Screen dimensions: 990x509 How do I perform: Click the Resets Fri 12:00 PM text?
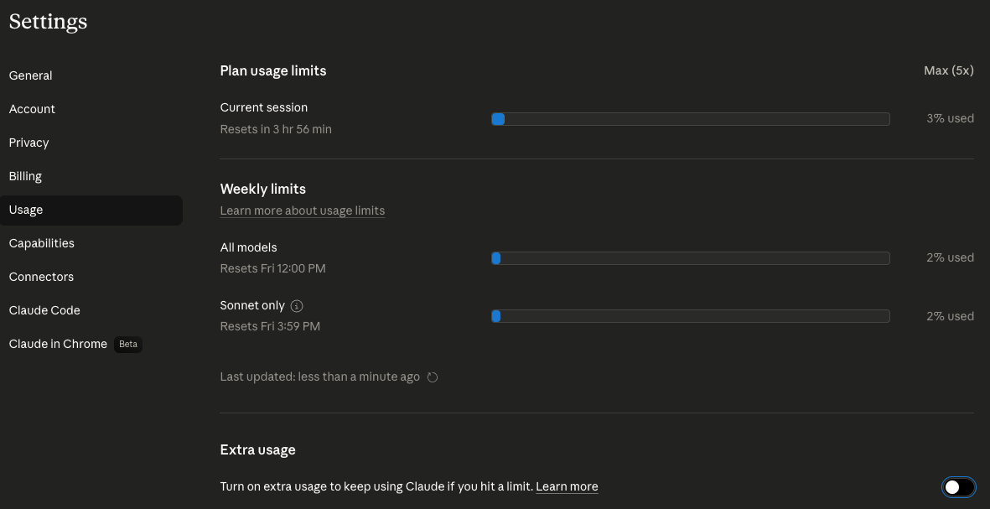point(272,268)
